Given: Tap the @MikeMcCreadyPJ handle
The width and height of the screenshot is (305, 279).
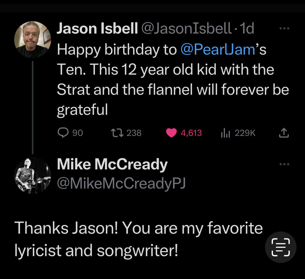Looking at the screenshot, I should point(121,182).
